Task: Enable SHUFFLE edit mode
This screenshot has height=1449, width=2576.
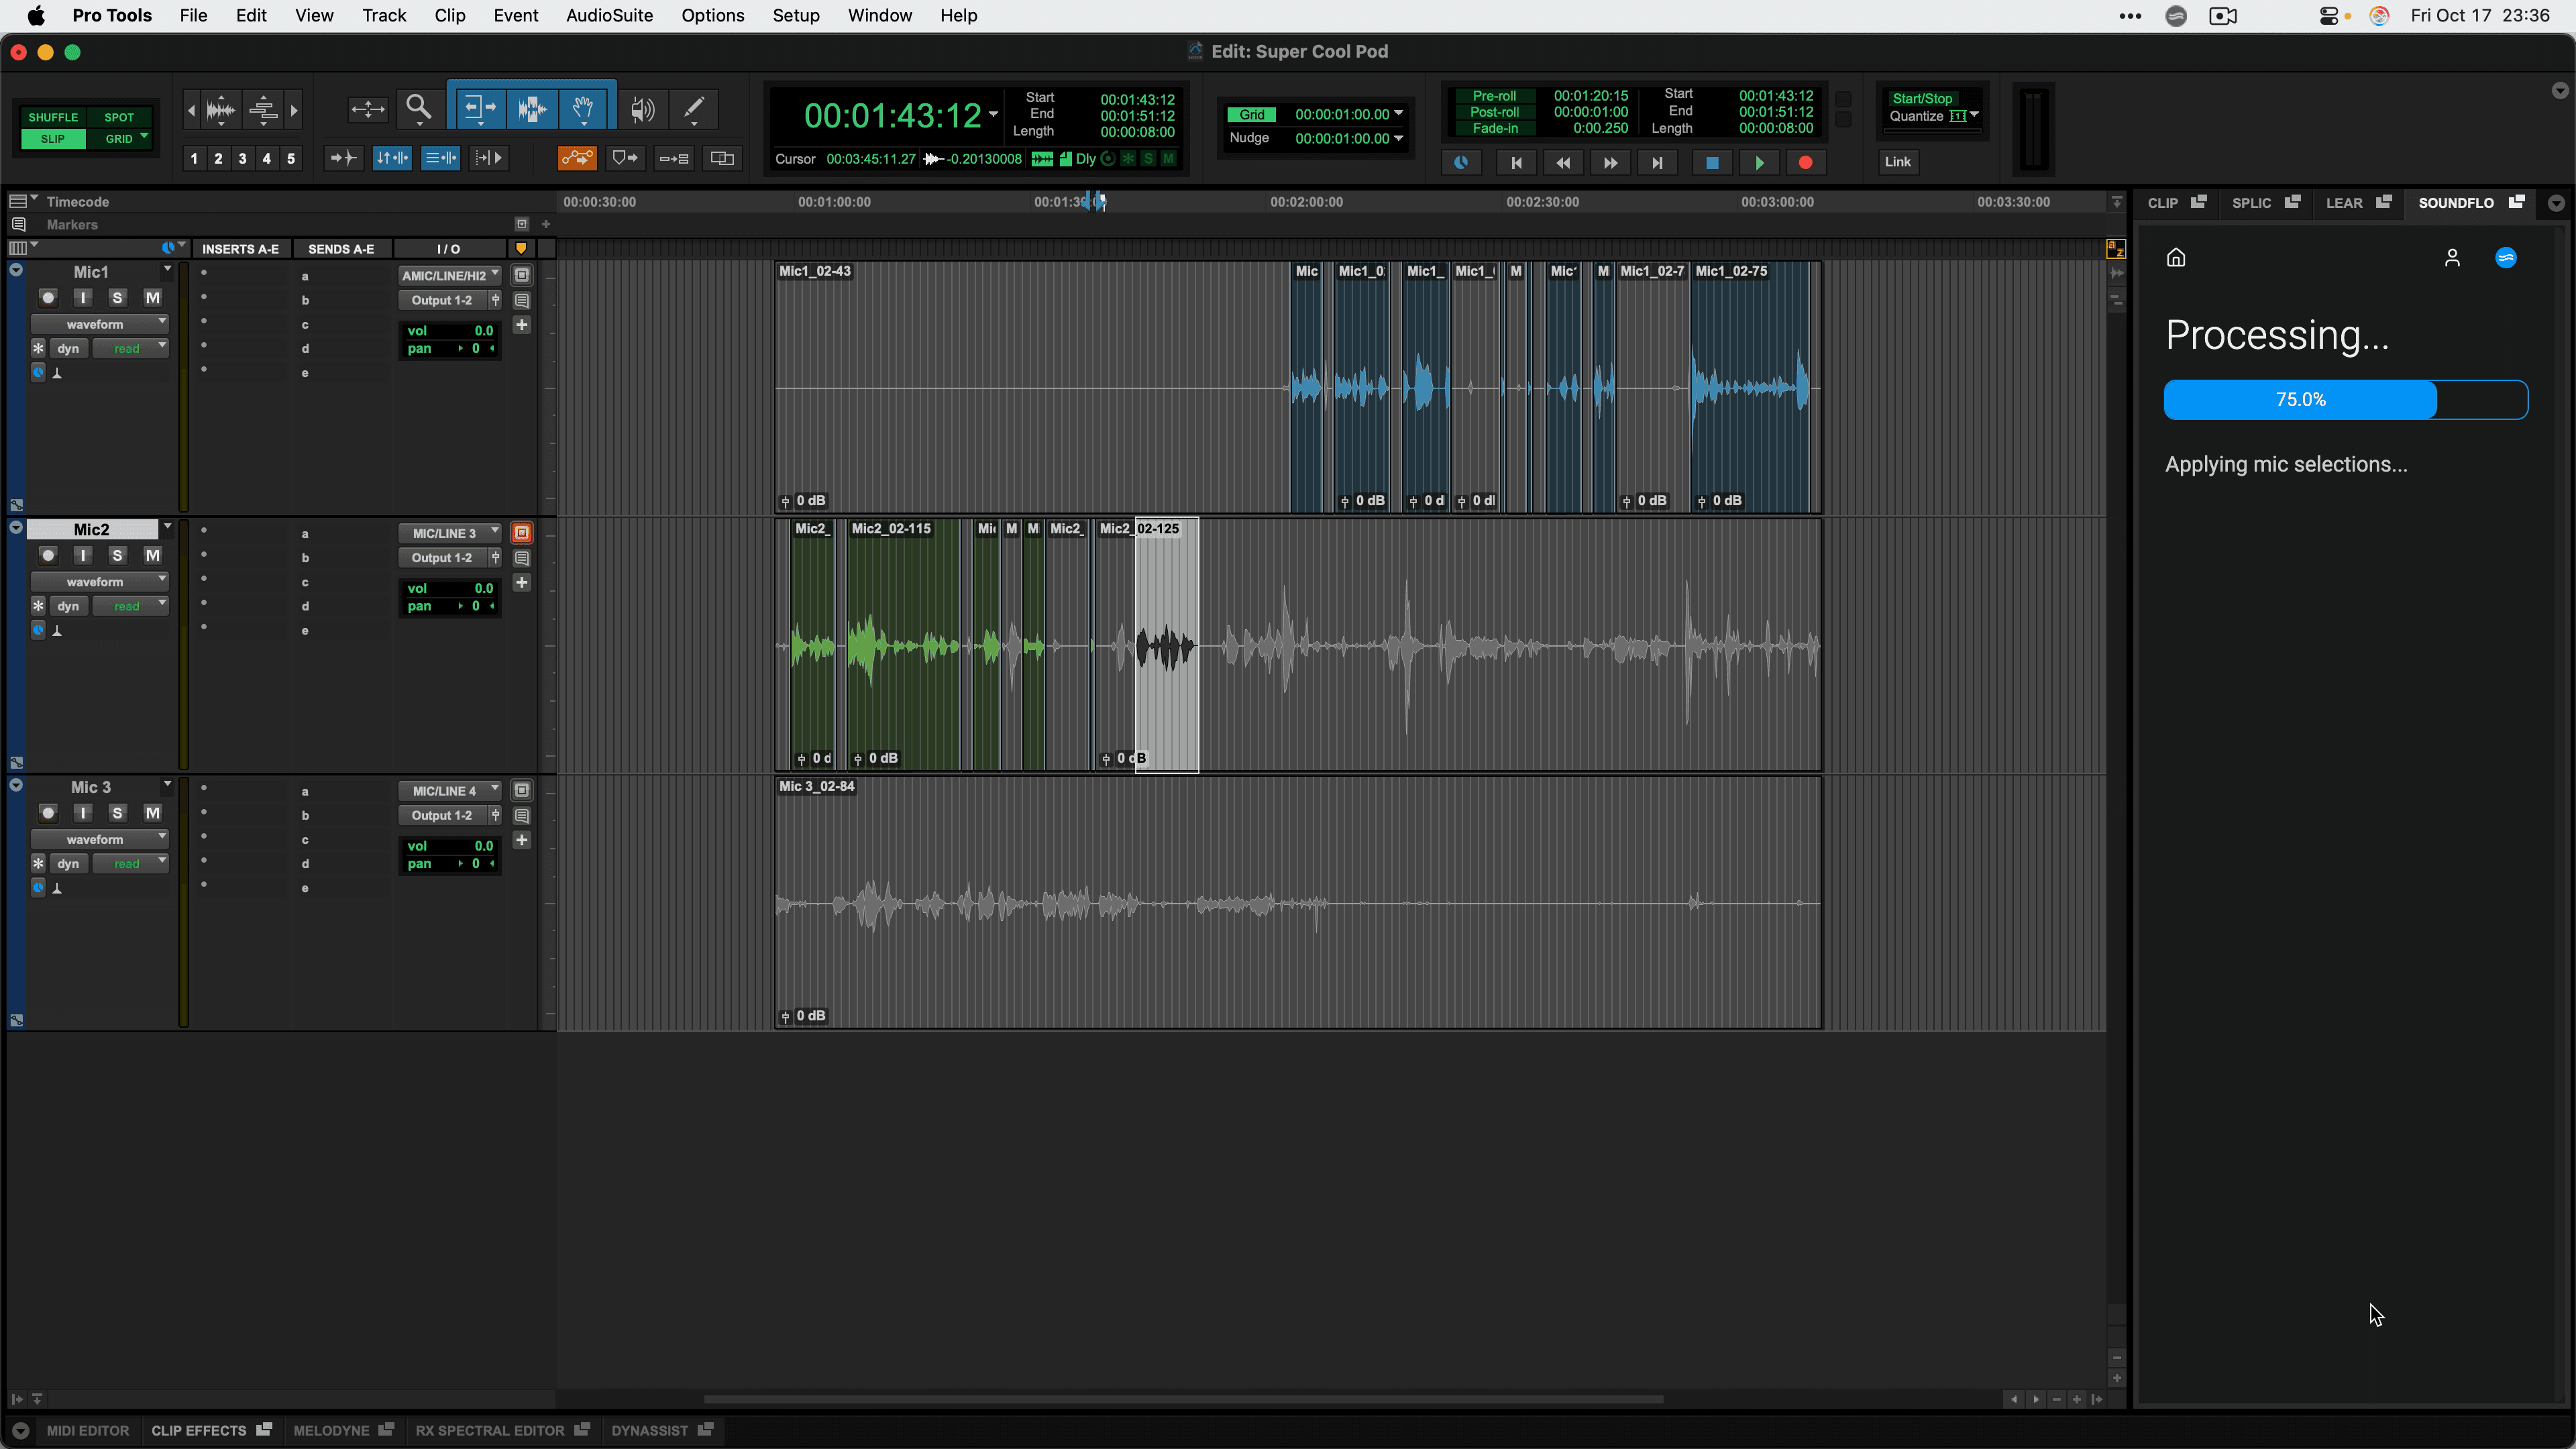Action: 53,117
